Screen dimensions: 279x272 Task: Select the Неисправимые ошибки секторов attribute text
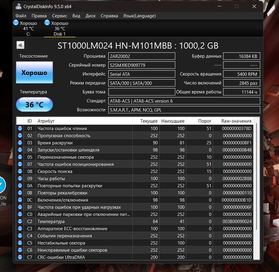(72, 250)
